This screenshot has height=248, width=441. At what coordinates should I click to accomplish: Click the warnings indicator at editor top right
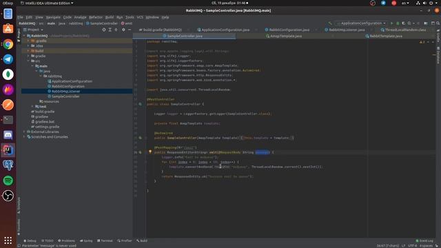click(x=422, y=42)
